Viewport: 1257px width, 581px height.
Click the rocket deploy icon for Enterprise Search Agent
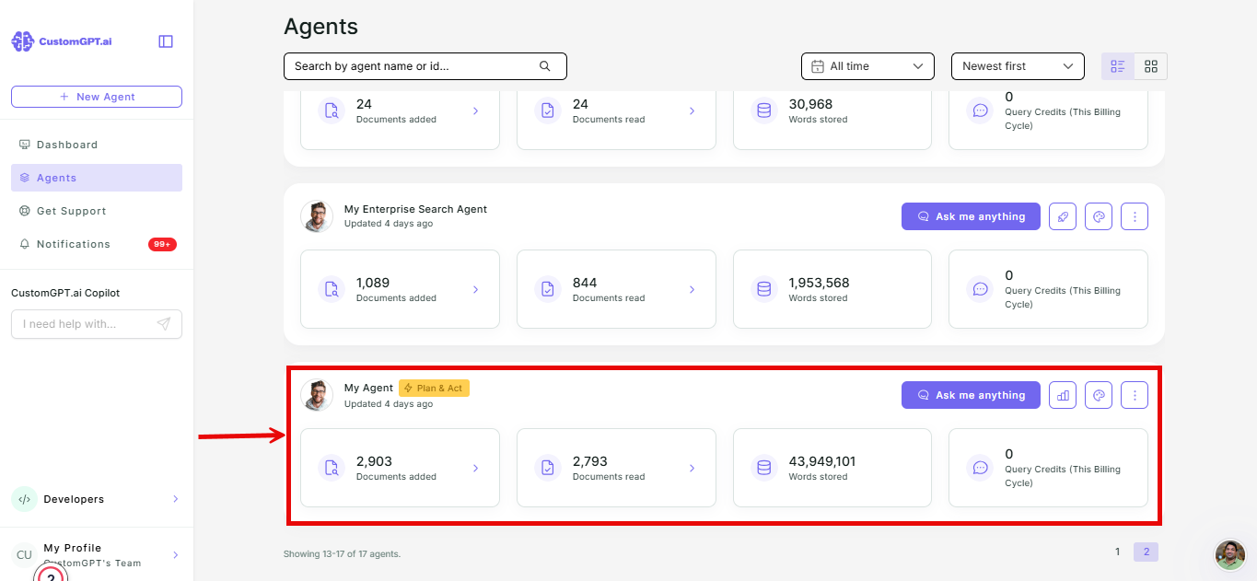1063,216
